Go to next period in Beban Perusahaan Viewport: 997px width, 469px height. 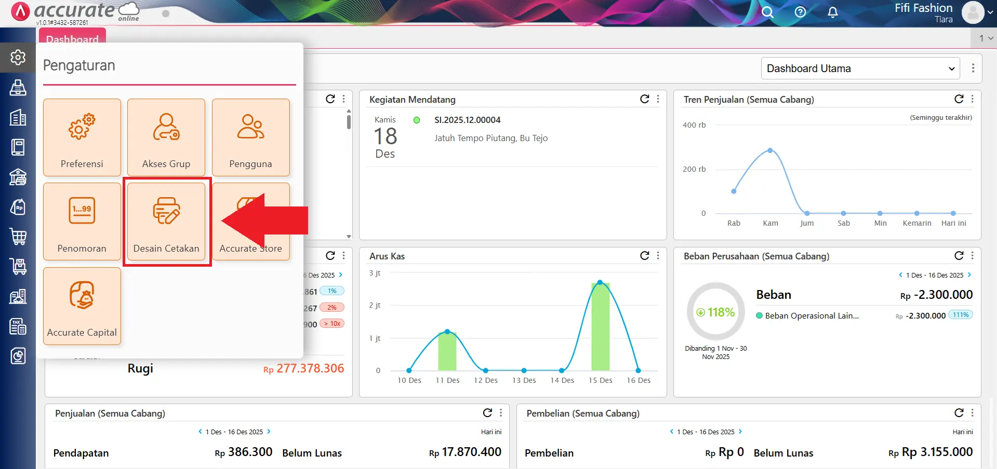coord(969,275)
